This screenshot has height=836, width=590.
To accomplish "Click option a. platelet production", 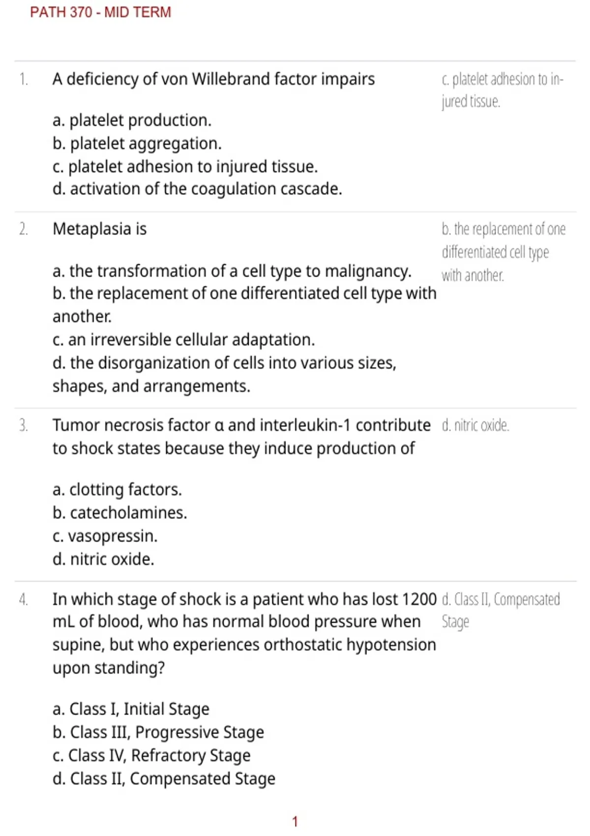I will pos(132,120).
